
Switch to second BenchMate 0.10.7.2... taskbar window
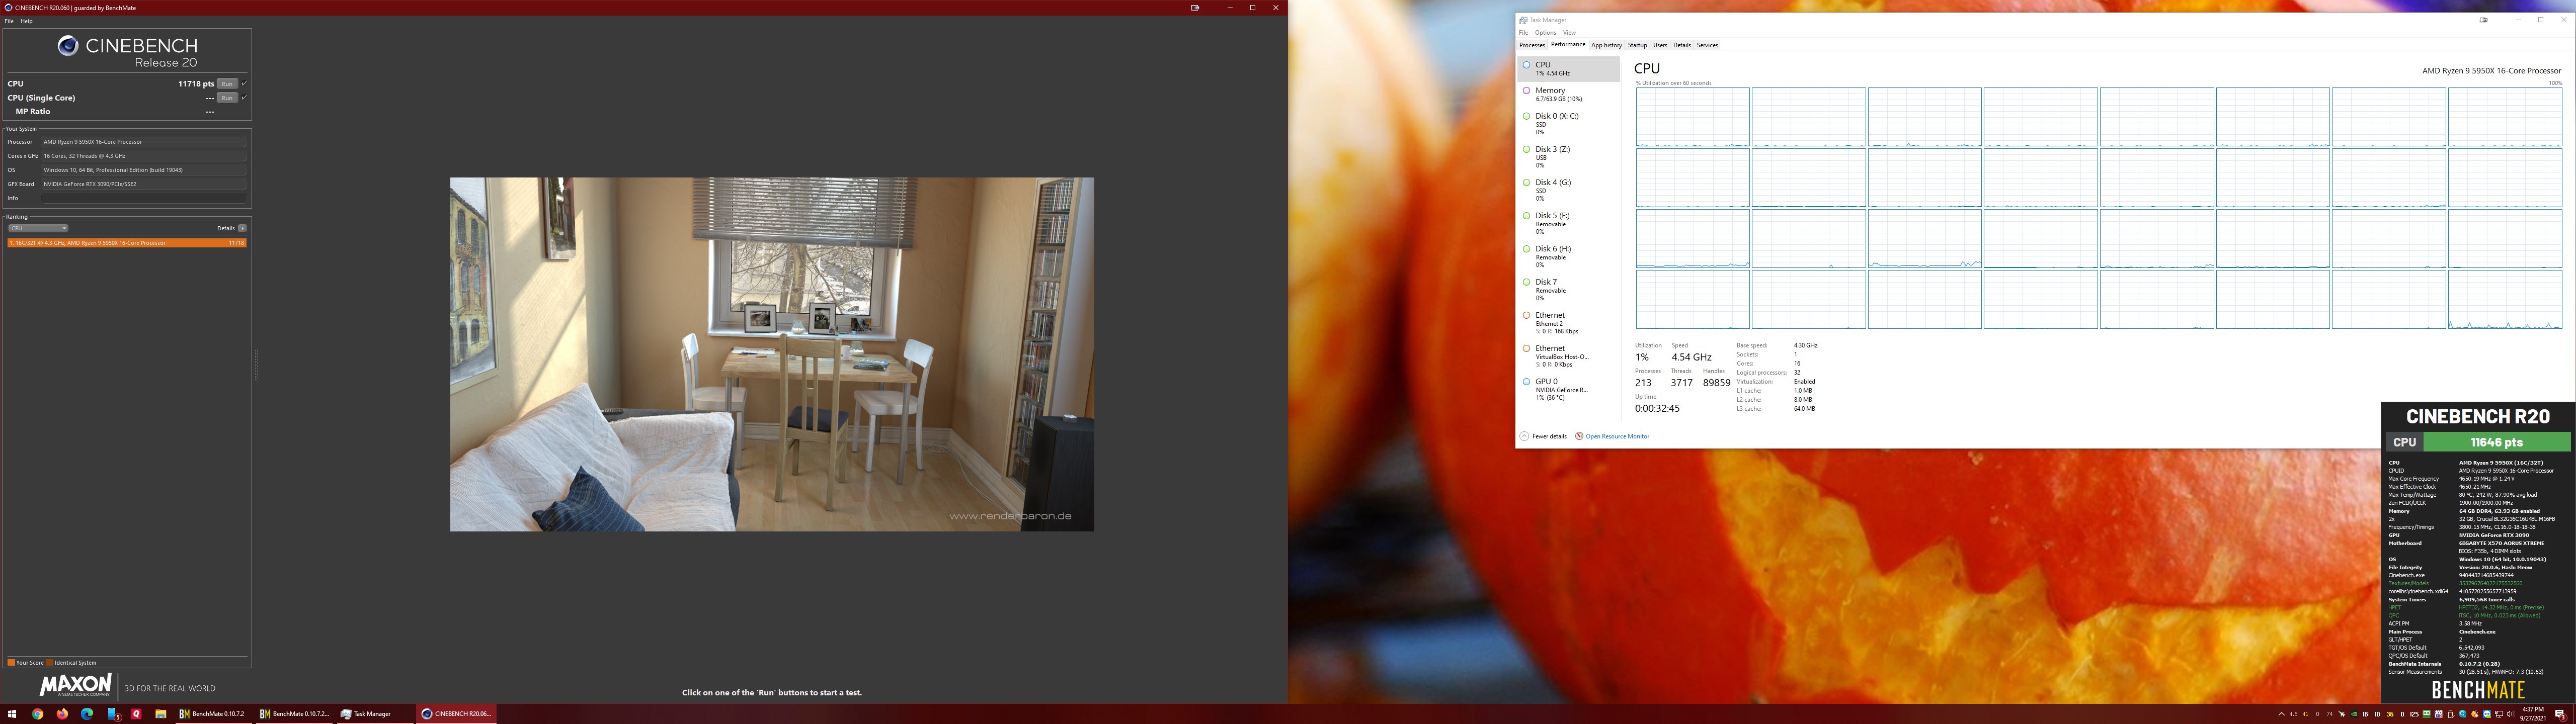coord(293,714)
